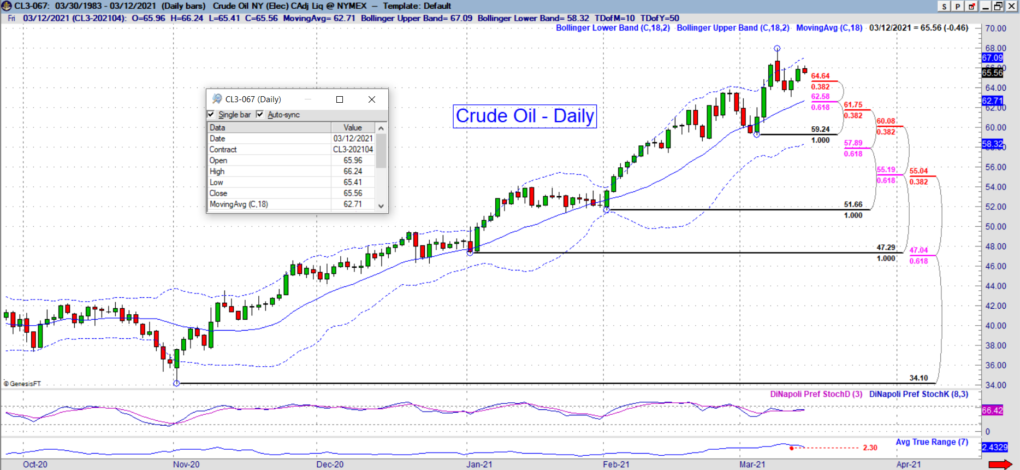
Task: Close the CL3-067 (Daily) data popup
Action: [372, 99]
